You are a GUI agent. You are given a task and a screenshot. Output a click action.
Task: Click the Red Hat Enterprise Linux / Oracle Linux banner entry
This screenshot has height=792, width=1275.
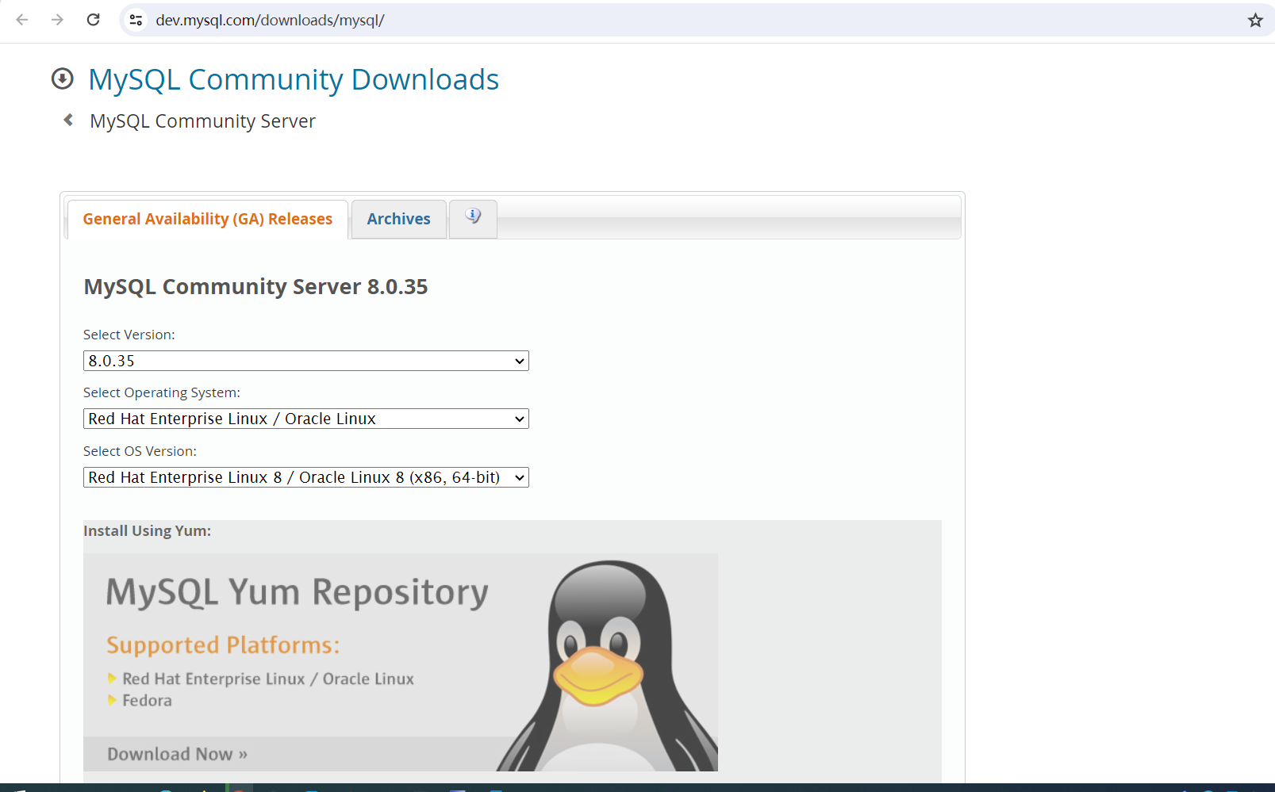[x=268, y=679]
